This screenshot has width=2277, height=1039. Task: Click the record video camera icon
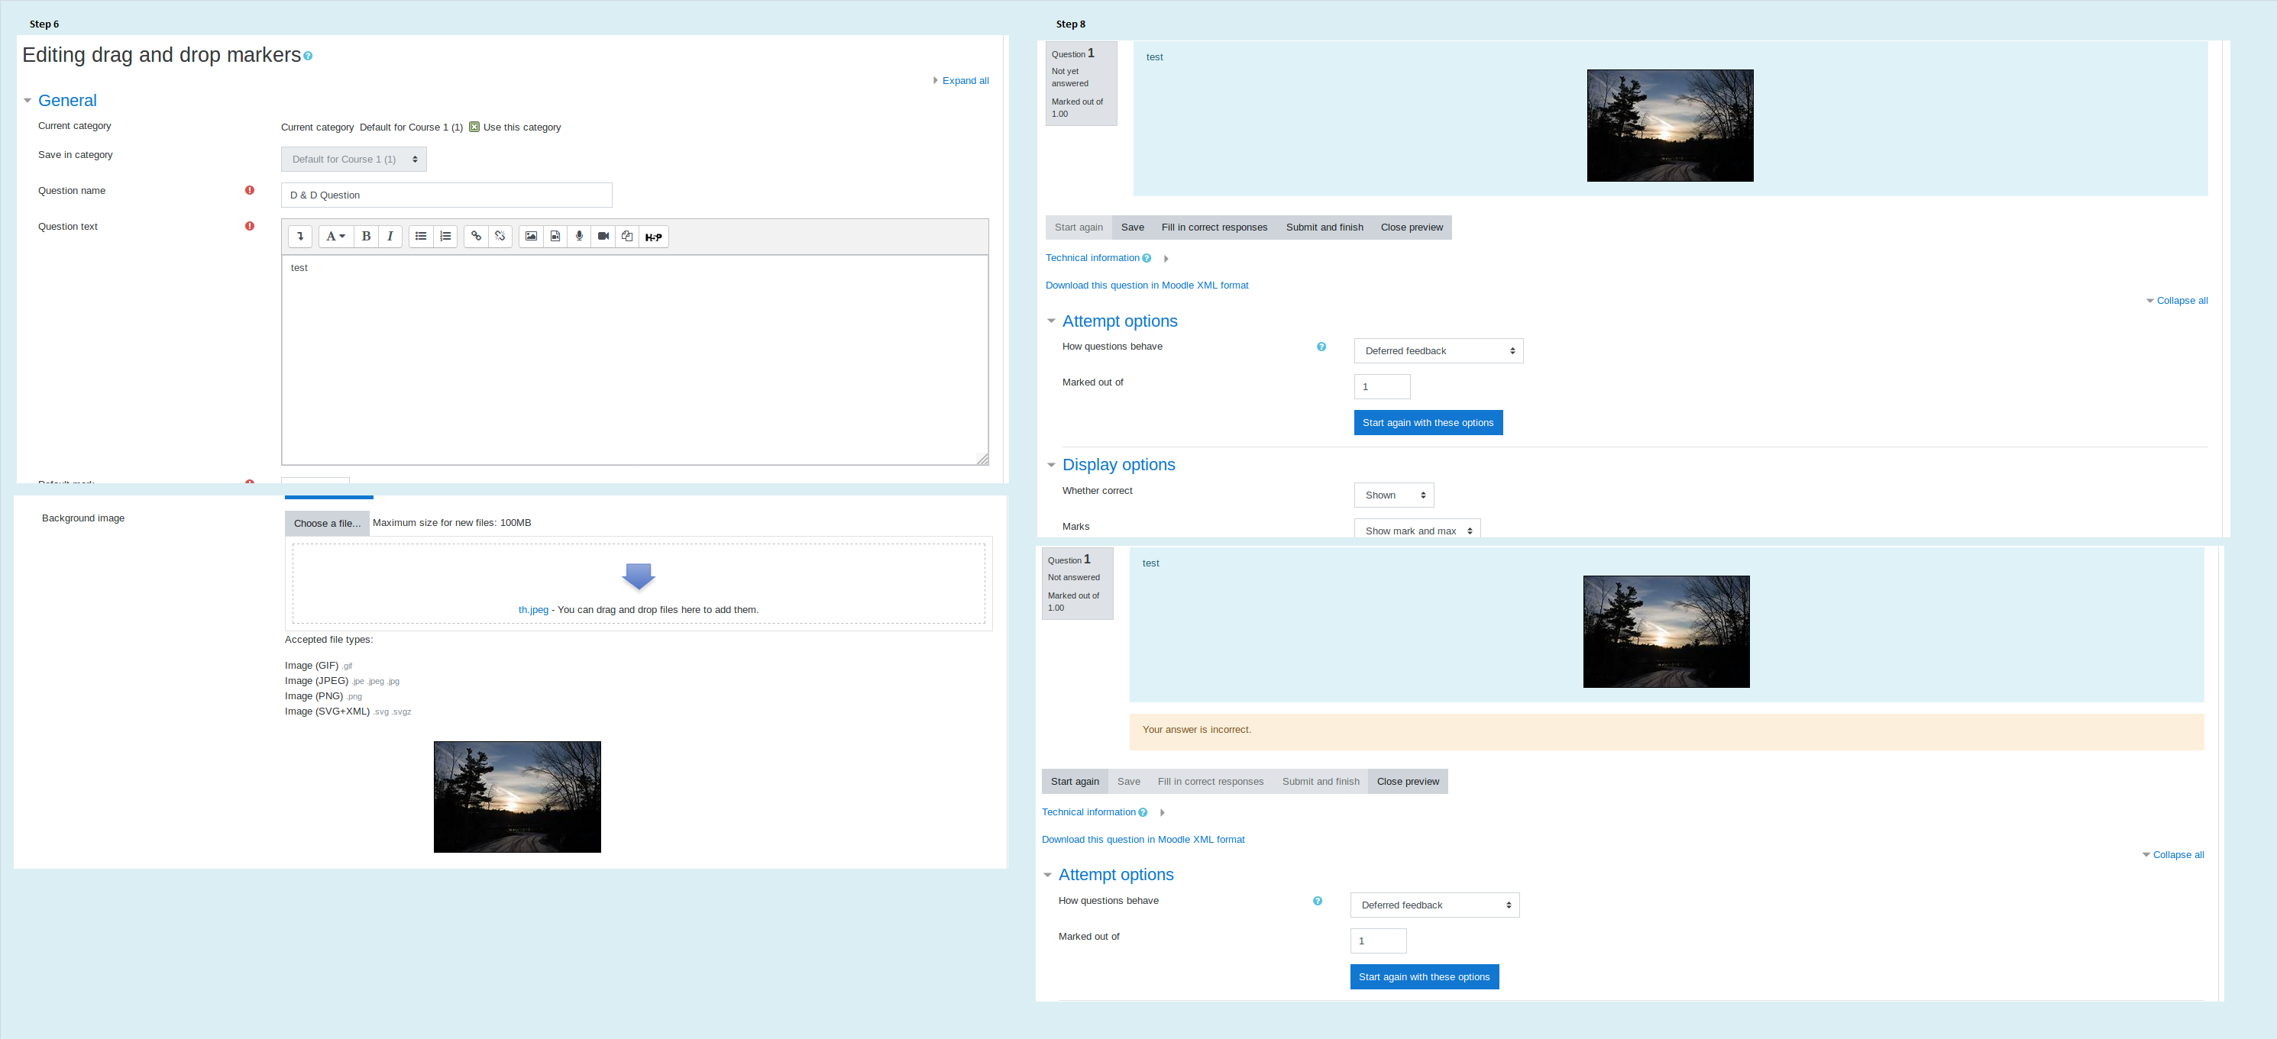click(x=603, y=236)
